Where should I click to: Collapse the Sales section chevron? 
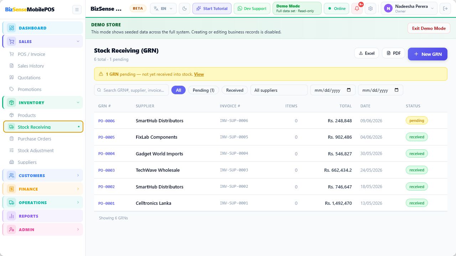[x=78, y=42]
